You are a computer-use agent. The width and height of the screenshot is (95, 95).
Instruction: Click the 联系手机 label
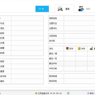[53, 81]
